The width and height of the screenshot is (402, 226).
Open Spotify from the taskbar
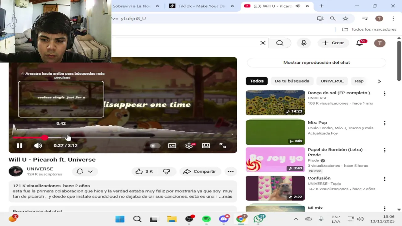pos(206,219)
